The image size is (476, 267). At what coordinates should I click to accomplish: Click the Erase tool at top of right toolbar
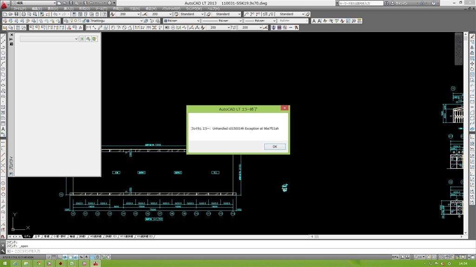[472, 36]
